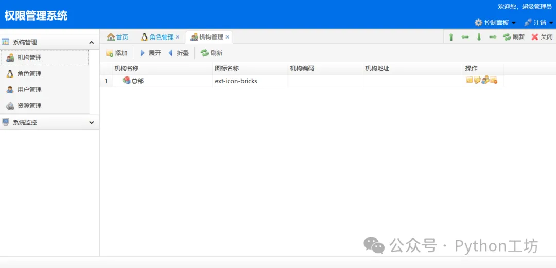Click the green up arrow icon
The height and width of the screenshot is (268, 556).
[x=451, y=37]
